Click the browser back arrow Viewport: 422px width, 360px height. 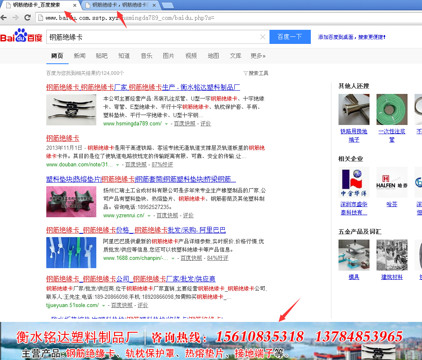click(x=4, y=18)
